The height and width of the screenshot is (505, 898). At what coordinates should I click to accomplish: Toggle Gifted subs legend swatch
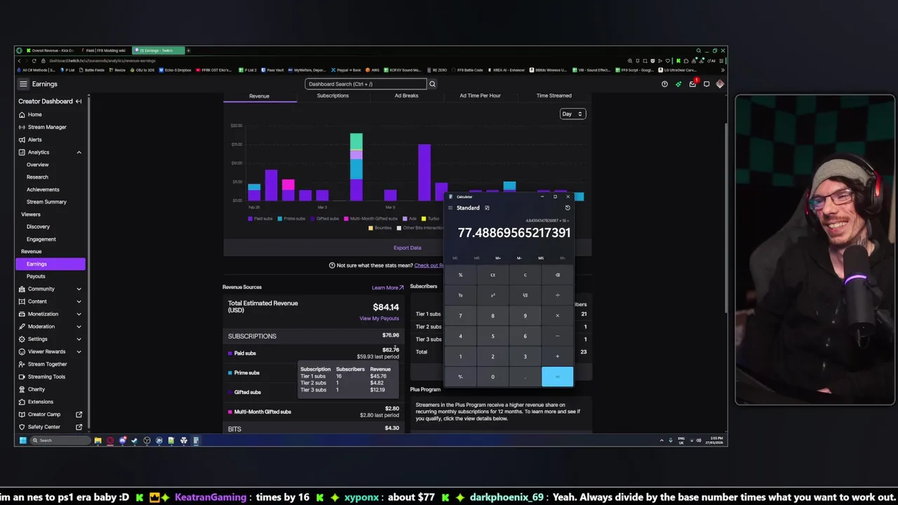click(x=313, y=219)
